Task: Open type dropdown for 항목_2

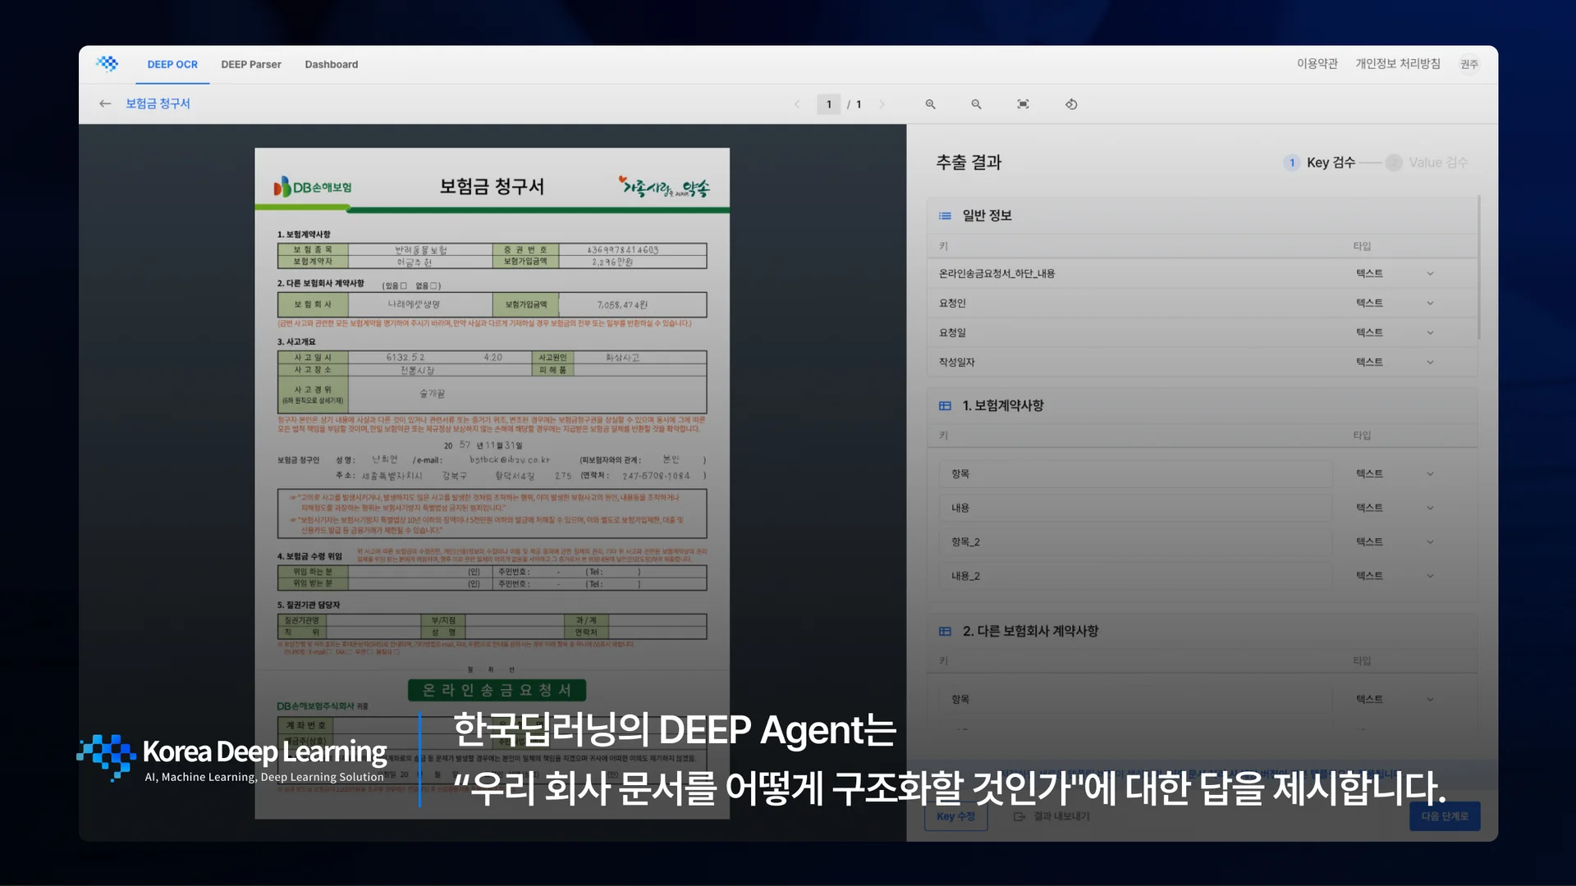Action: 1430,542
